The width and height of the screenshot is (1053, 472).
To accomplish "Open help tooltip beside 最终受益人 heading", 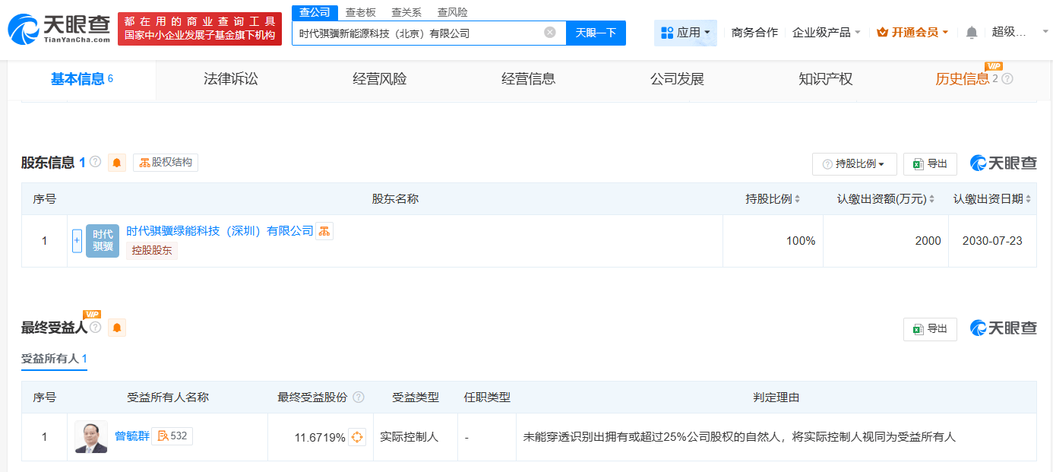I will (95, 327).
